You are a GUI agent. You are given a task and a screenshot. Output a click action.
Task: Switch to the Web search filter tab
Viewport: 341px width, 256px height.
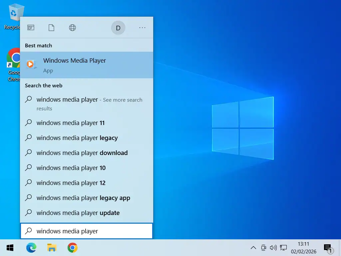click(x=72, y=28)
